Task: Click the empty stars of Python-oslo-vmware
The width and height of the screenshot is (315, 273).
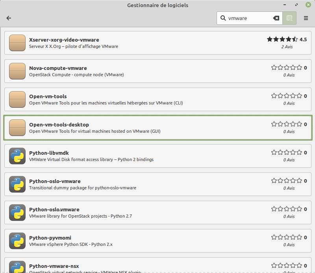Action: [287, 181]
